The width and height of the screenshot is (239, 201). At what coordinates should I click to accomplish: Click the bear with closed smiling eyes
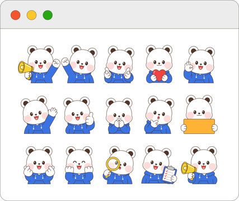(79, 165)
